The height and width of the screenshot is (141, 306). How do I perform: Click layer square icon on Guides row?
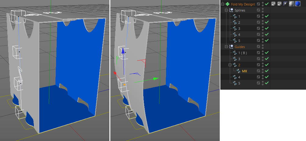[258, 47]
